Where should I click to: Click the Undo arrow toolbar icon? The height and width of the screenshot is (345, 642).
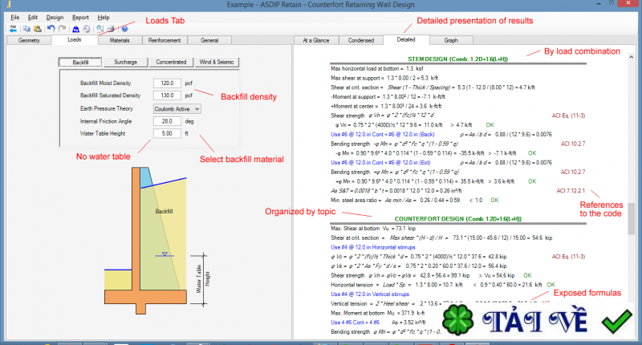click(x=51, y=29)
